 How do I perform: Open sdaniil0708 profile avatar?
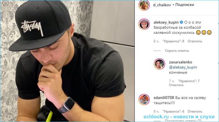144,100
